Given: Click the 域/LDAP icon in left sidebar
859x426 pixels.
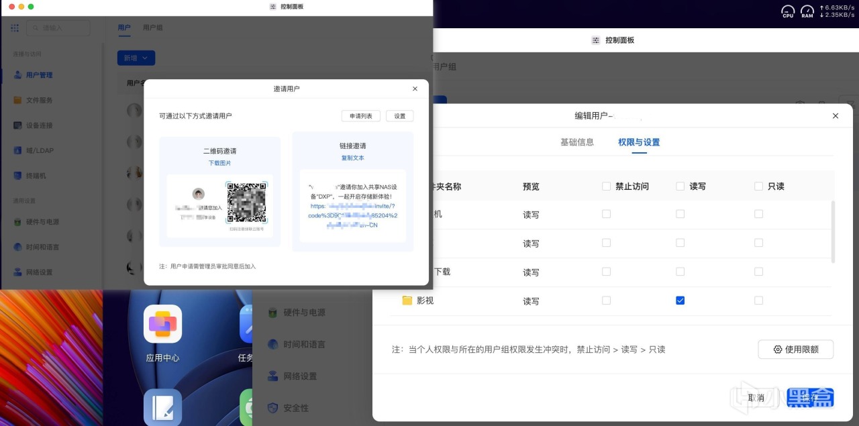Looking at the screenshot, I should click(18, 150).
